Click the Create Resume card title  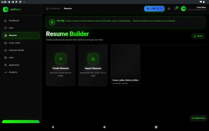point(61,68)
